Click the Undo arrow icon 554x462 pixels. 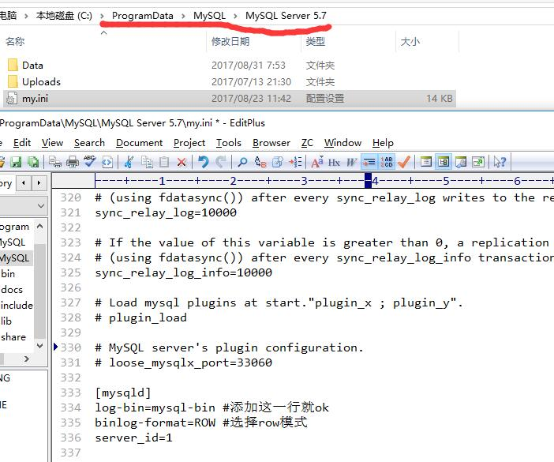tap(204, 162)
